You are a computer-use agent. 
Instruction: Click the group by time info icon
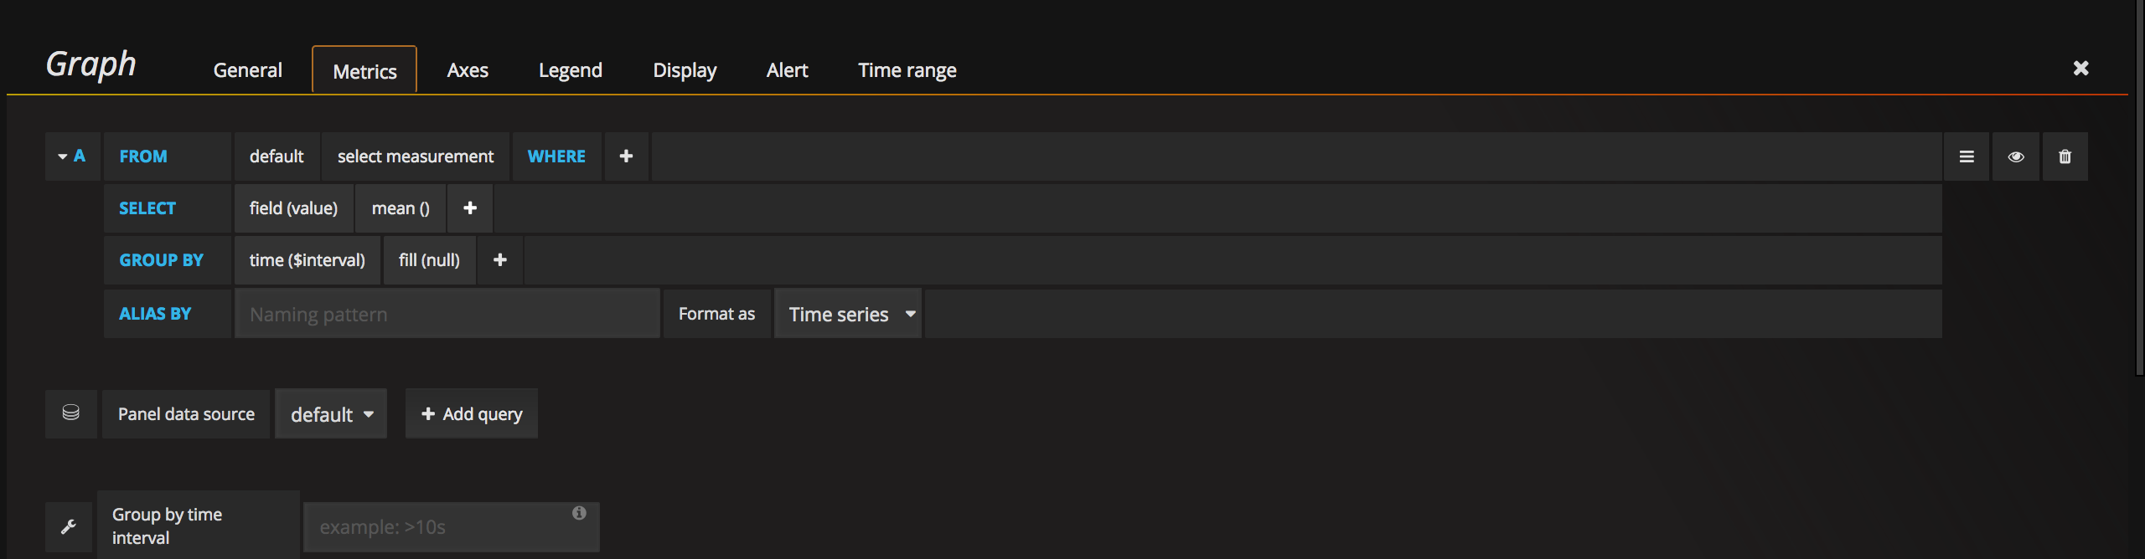coord(579,513)
